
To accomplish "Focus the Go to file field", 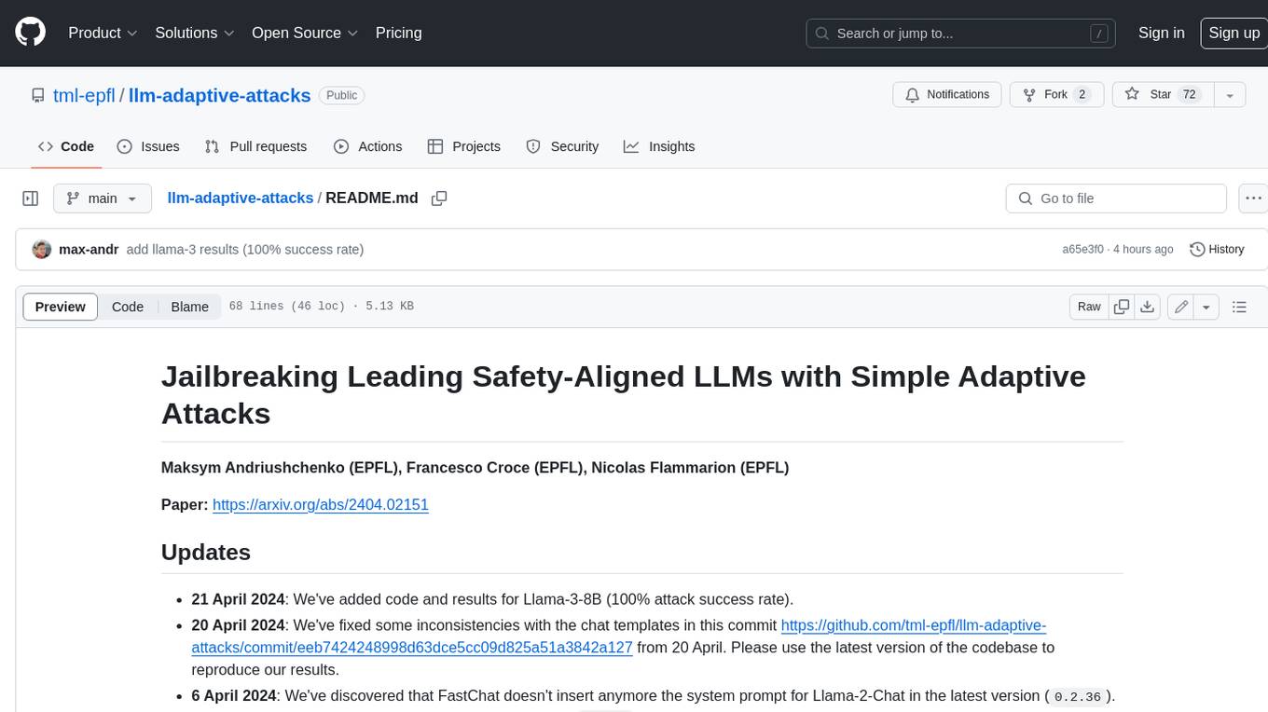I will pos(1116,199).
